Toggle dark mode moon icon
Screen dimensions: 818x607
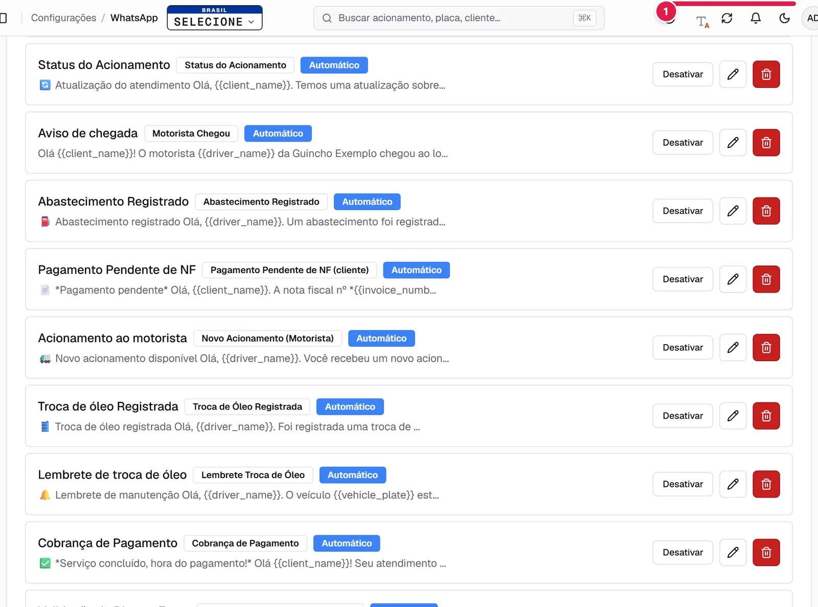[784, 18]
